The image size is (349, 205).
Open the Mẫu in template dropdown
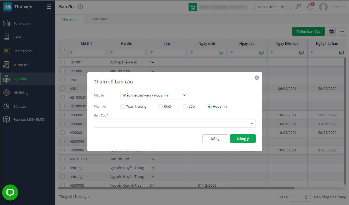tap(154, 95)
